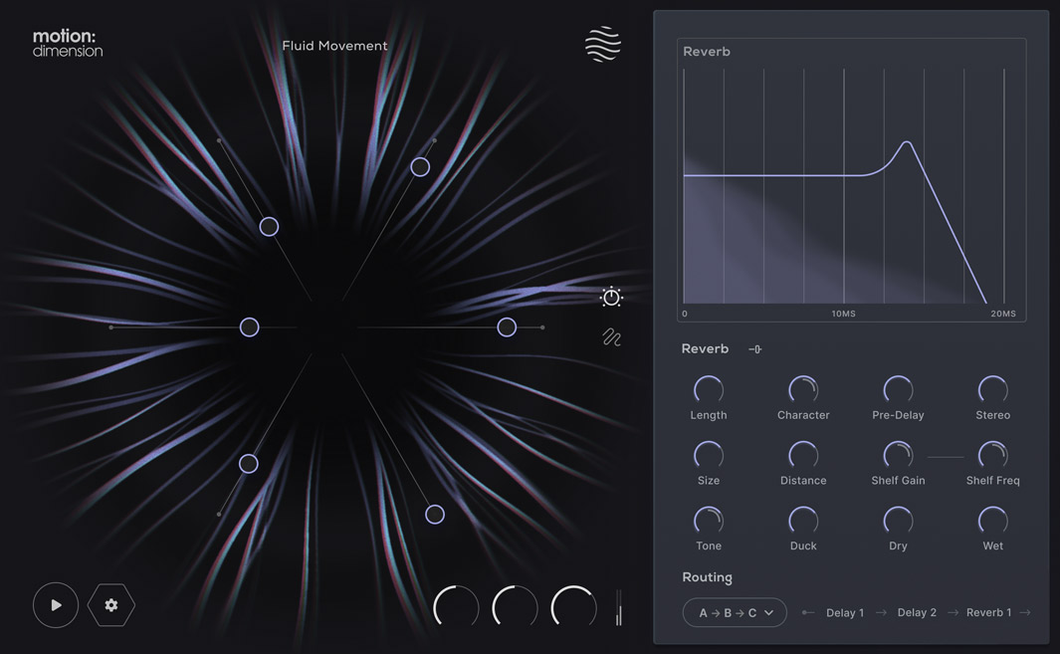This screenshot has width=1060, height=654.
Task: Toggle playback with the play button
Action: click(x=56, y=604)
